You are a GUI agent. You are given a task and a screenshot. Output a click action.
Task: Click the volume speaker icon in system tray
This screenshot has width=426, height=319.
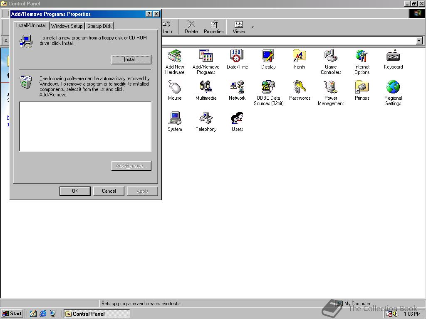(395, 314)
